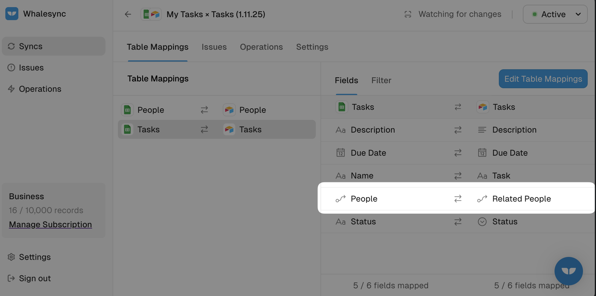Open the Whalesync chat bubble button
Screen dimensions: 596x296
568,271
